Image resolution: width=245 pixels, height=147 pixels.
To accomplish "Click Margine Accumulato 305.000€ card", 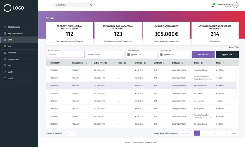I will click(166, 34).
